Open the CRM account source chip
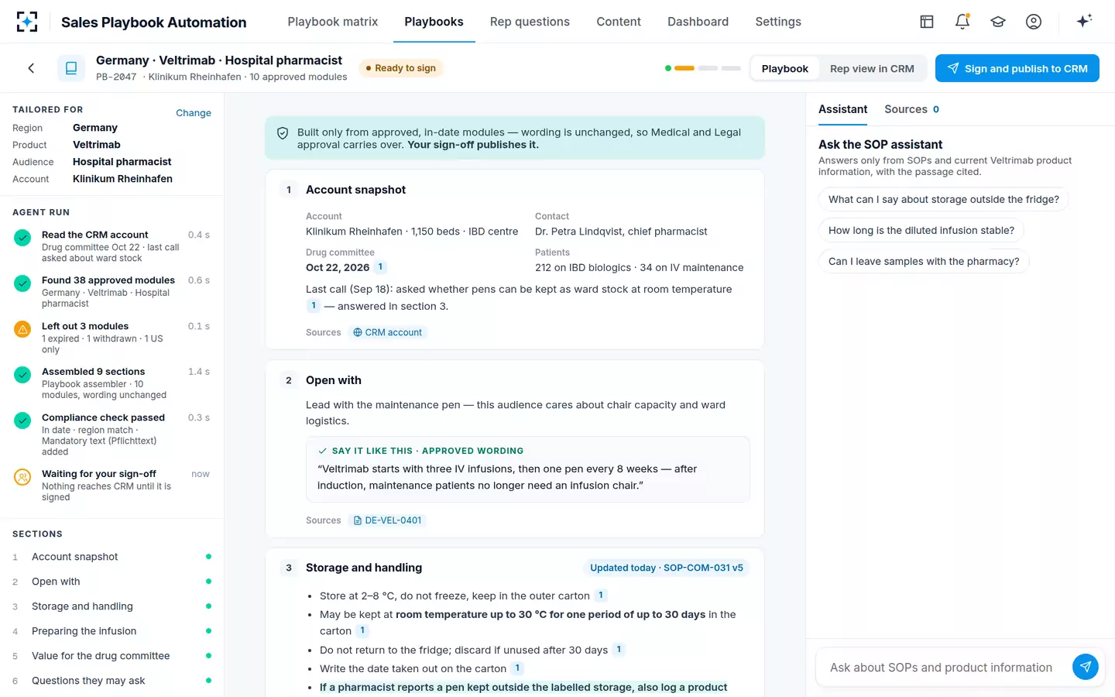This screenshot has width=1115, height=697. coord(387,332)
